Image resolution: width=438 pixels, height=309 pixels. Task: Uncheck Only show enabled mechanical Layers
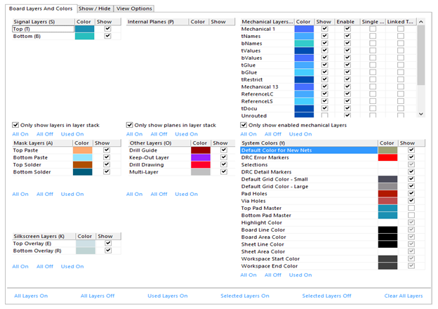pos(244,125)
